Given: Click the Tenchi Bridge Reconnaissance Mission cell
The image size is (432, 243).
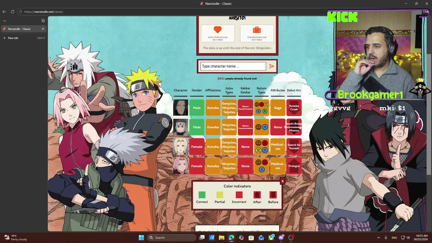Looking at the screenshot, I should 294,127.
